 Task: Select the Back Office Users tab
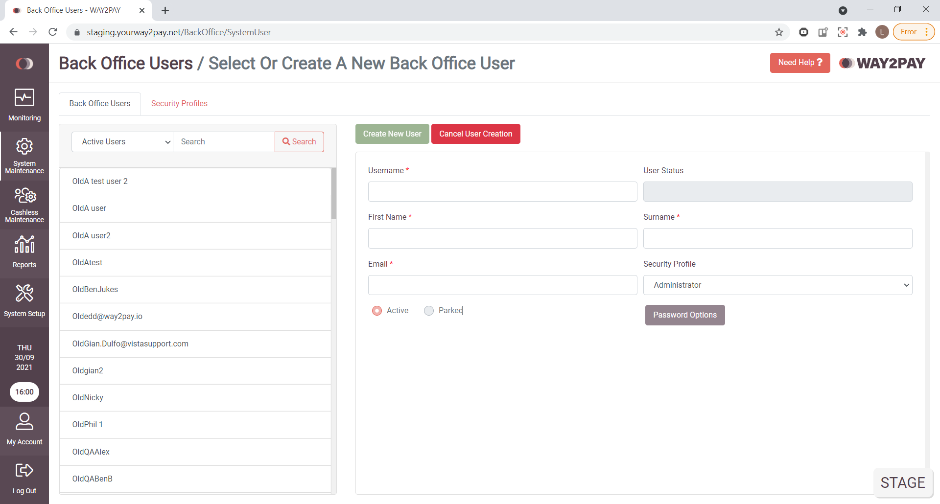[x=99, y=103]
